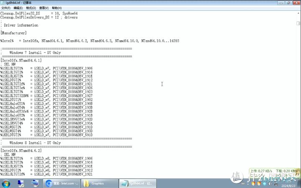
Task: Click the line 'Cleanup.DelFiles32_DS = 10, SysWow64'
Action: point(39,13)
